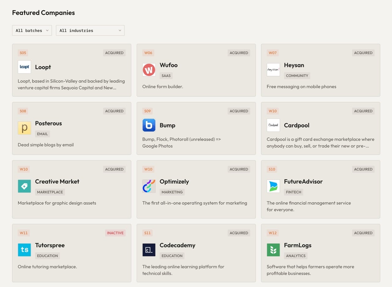Open the All batches dropdown
The image size is (392, 287).
[x=32, y=30]
